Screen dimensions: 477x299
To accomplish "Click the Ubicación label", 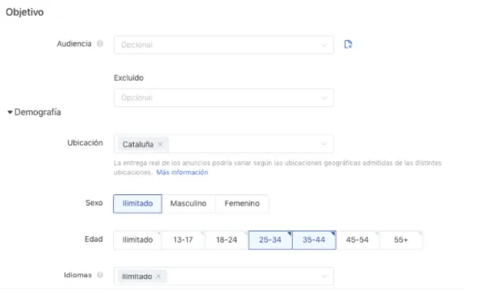I will point(85,143).
